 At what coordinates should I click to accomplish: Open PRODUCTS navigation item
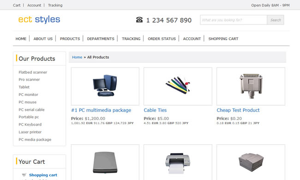[x=70, y=39]
